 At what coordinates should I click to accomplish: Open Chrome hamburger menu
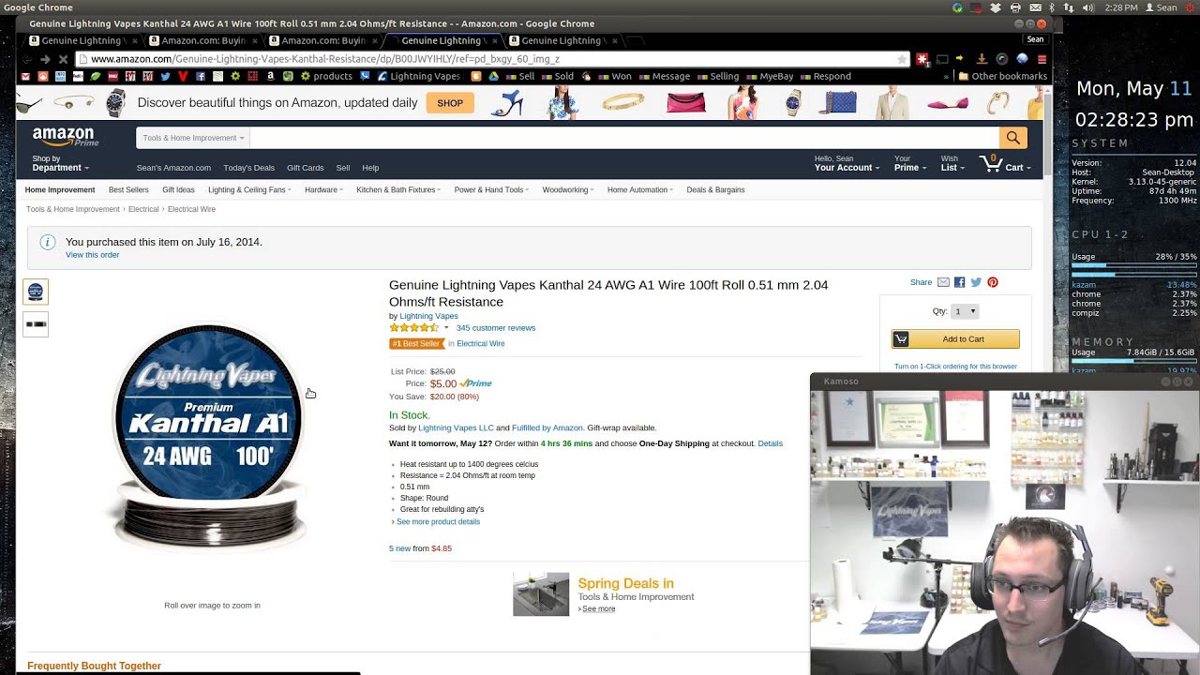[x=1041, y=59]
